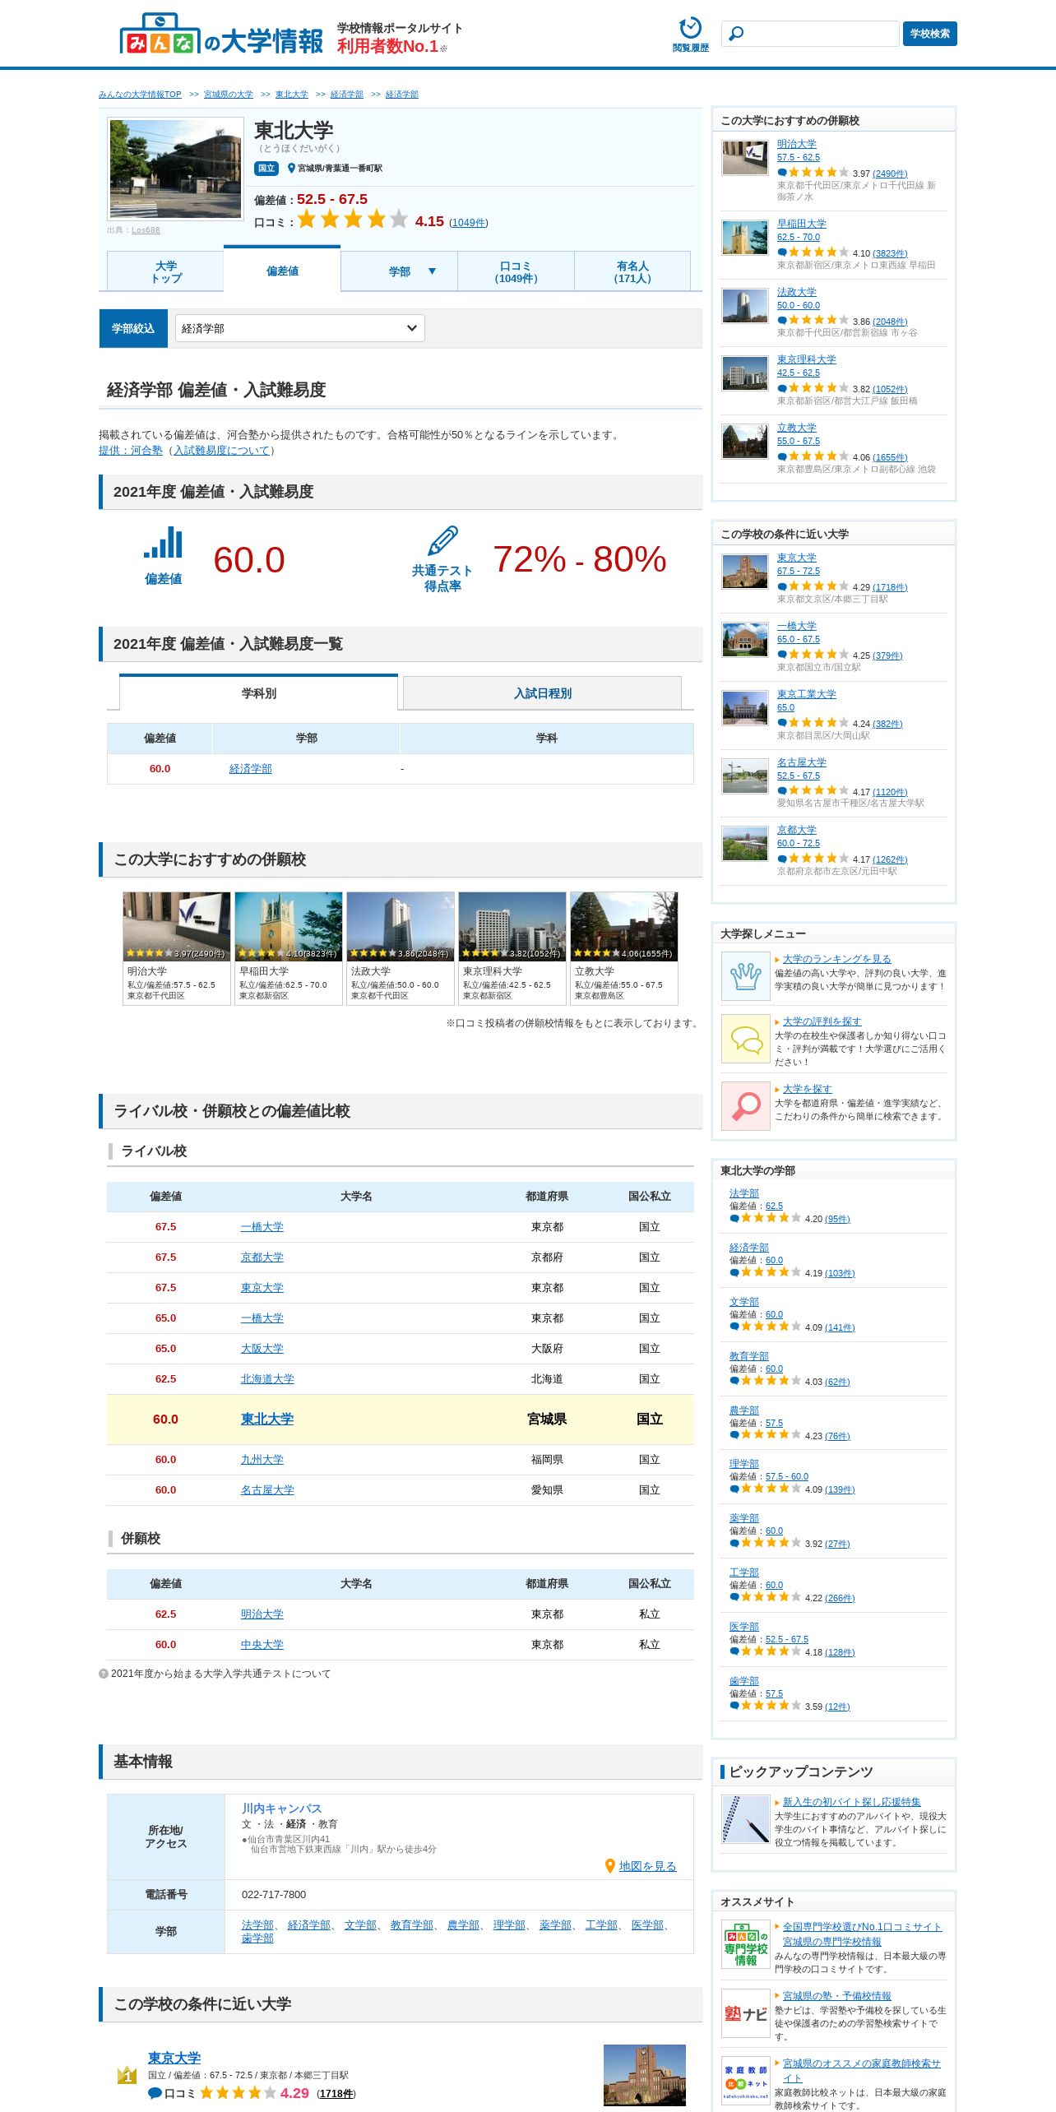Click the 学校検索 button
The image size is (1056, 2112).
929,34
